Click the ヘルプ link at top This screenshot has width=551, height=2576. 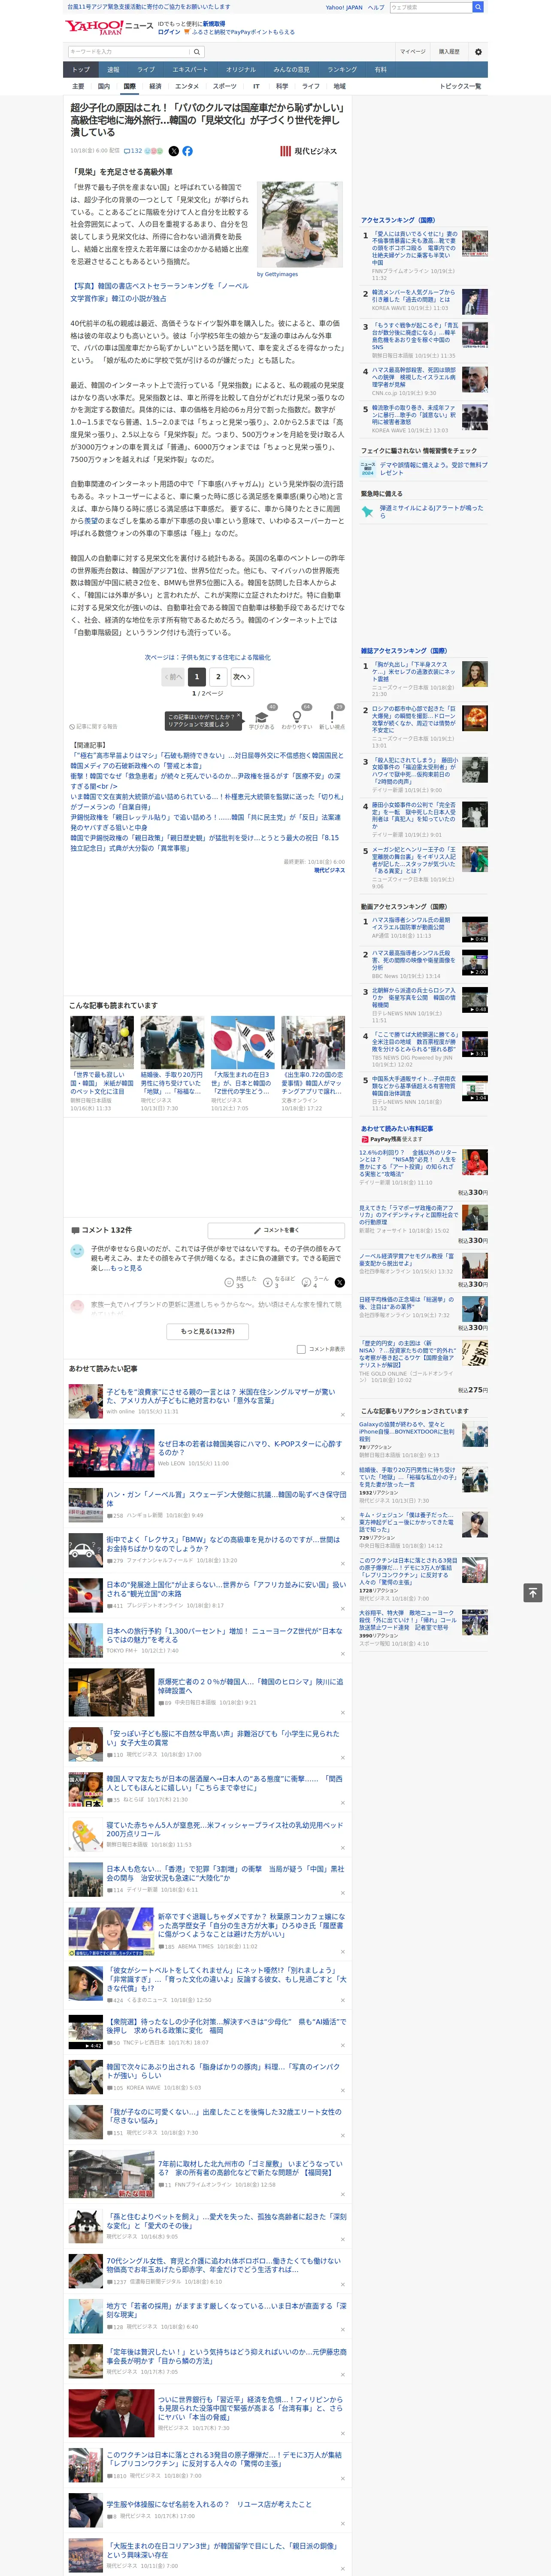pos(375,7)
